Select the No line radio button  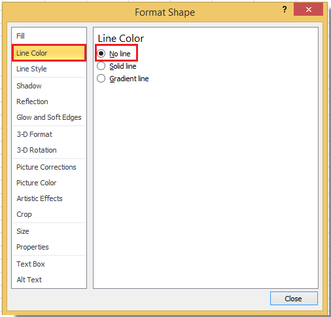101,54
